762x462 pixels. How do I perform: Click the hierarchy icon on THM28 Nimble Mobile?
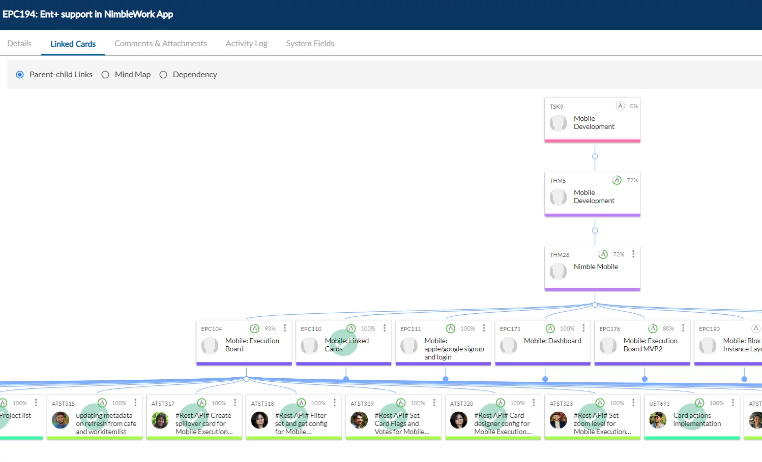[603, 254]
